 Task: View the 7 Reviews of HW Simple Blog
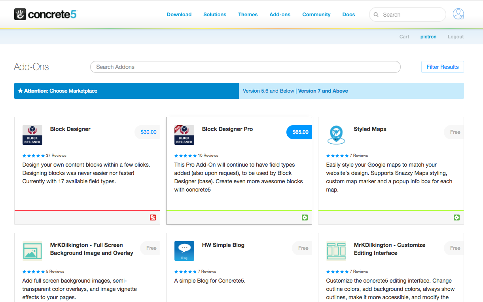[x=207, y=272]
